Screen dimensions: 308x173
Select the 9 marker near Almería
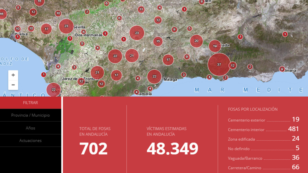click(282, 69)
